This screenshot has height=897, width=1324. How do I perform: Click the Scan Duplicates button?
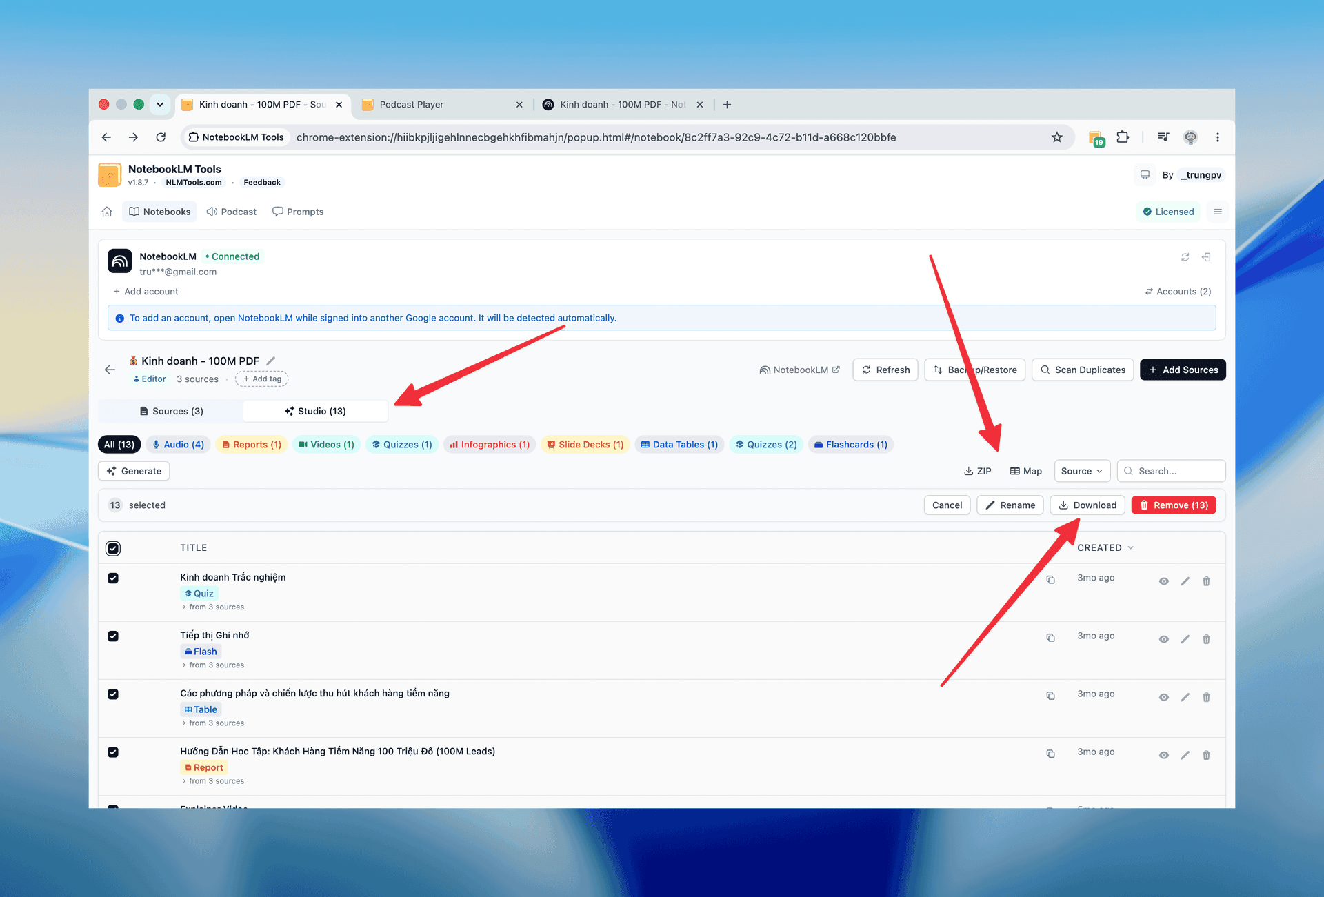1083,370
